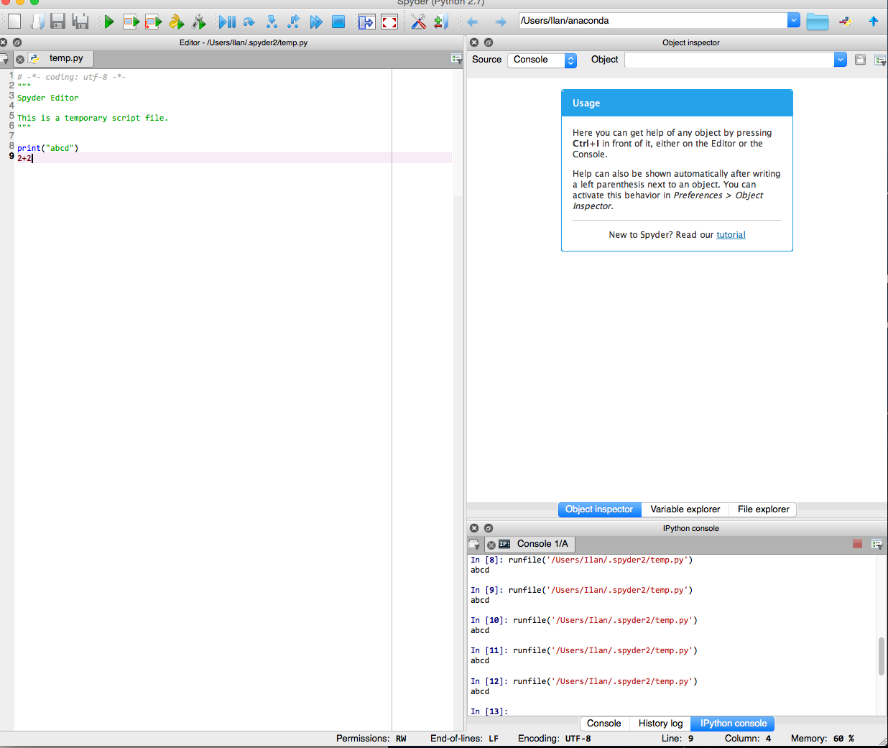Open Object inspector options menu

(x=880, y=60)
